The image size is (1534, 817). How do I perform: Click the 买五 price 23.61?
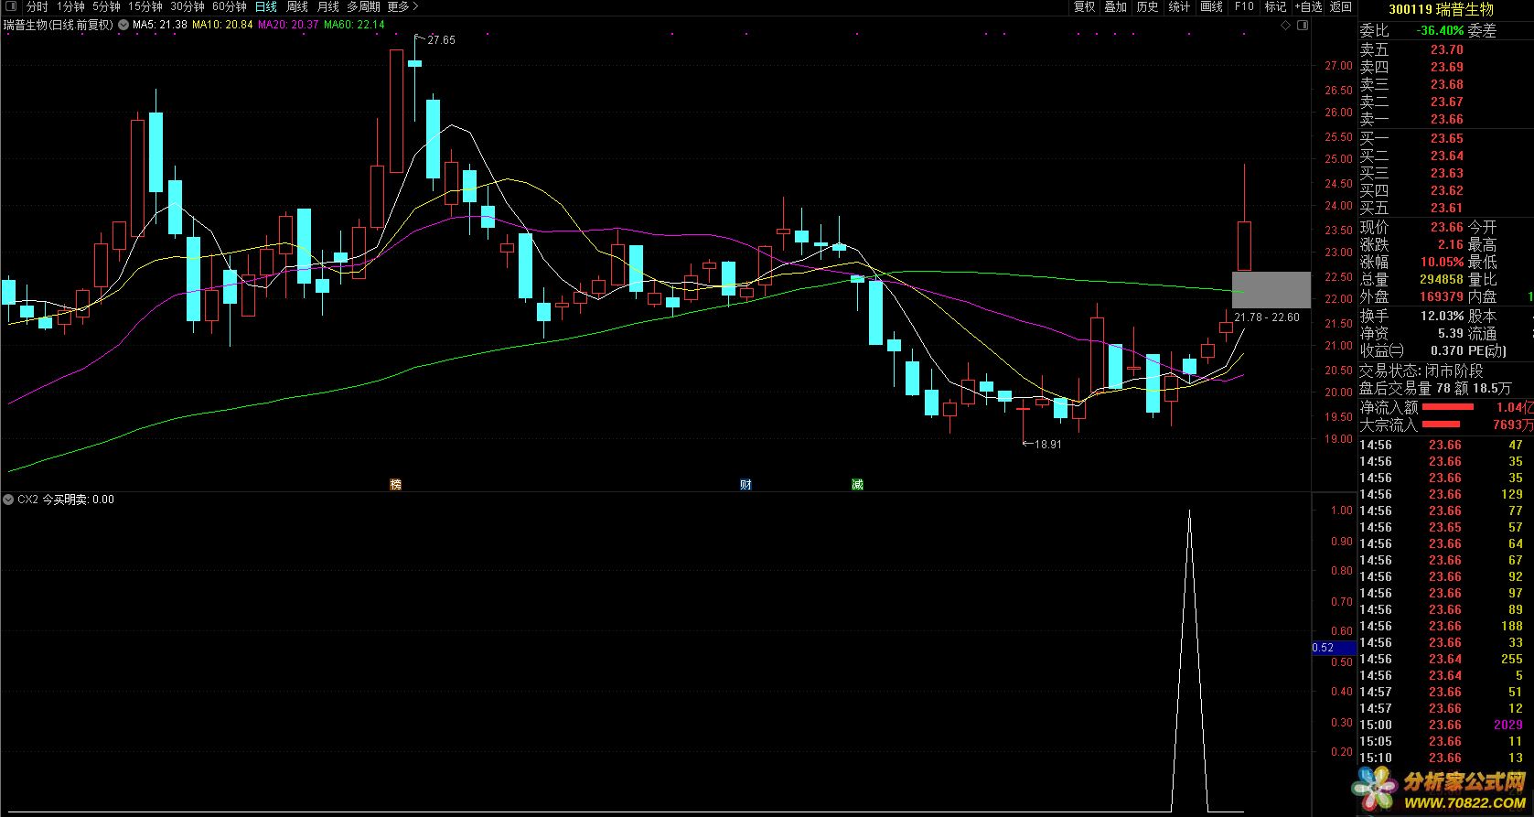tap(1447, 209)
